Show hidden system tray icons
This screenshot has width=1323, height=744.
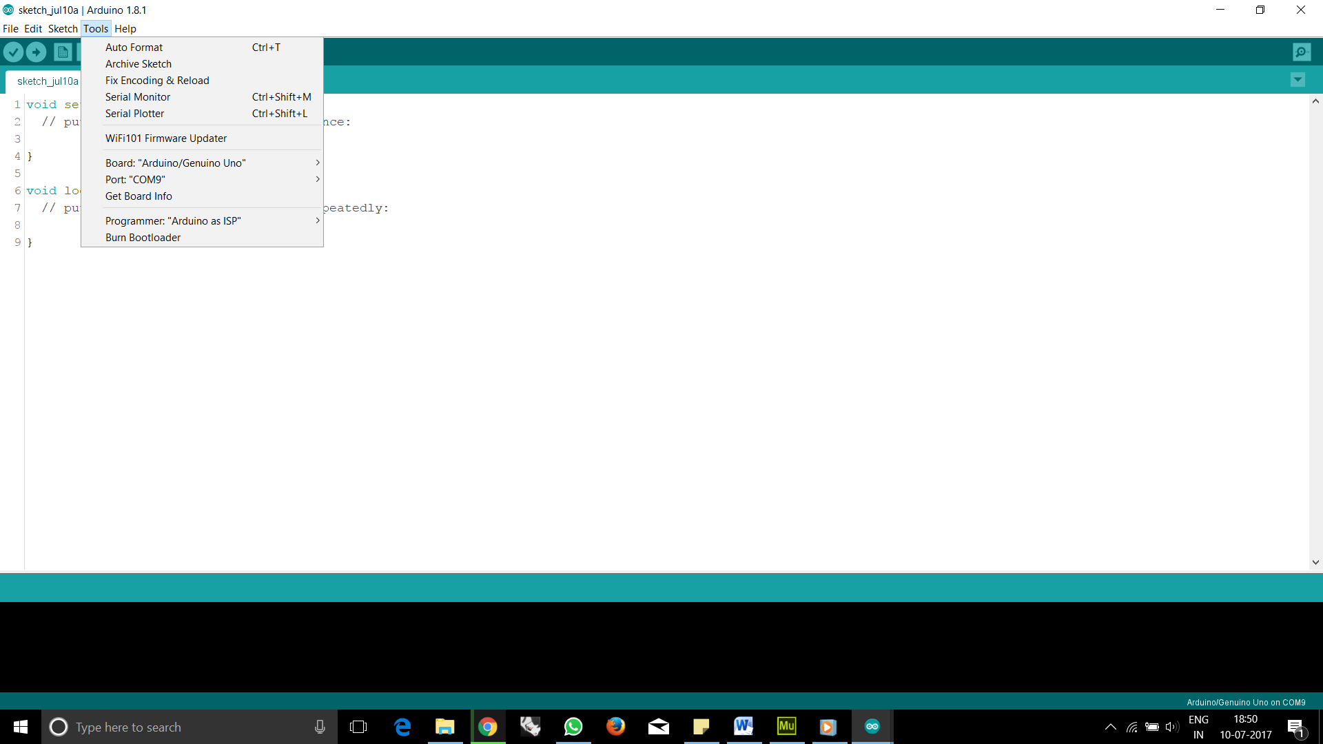[1110, 727]
